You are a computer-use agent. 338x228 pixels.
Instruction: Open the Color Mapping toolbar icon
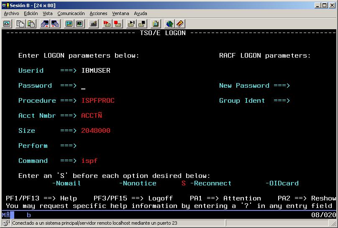click(x=79, y=24)
